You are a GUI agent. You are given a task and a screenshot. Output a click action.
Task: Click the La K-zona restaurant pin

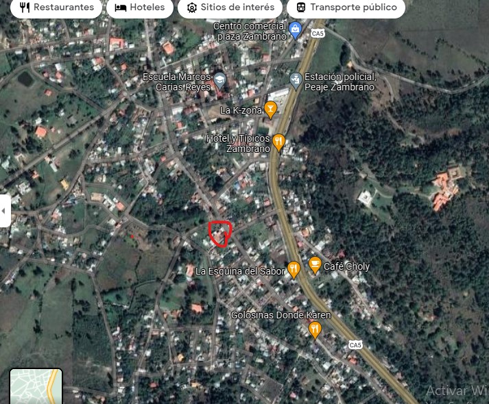[x=271, y=109]
